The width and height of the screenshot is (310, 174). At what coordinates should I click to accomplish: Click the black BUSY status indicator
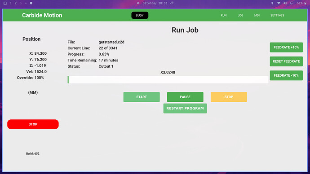[140, 15]
